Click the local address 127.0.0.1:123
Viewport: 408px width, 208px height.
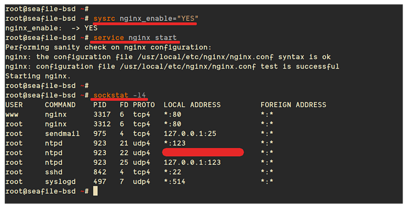(x=192, y=162)
